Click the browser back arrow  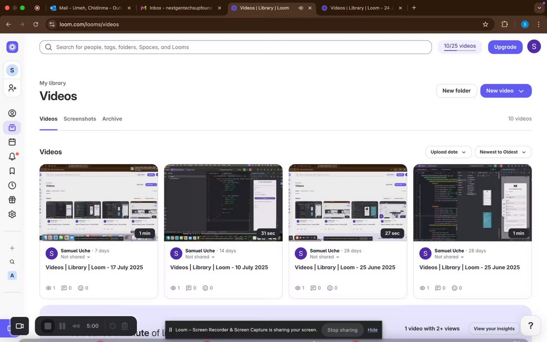8,24
